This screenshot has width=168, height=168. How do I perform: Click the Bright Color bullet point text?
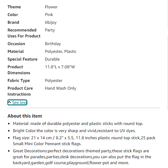(x=75, y=131)
